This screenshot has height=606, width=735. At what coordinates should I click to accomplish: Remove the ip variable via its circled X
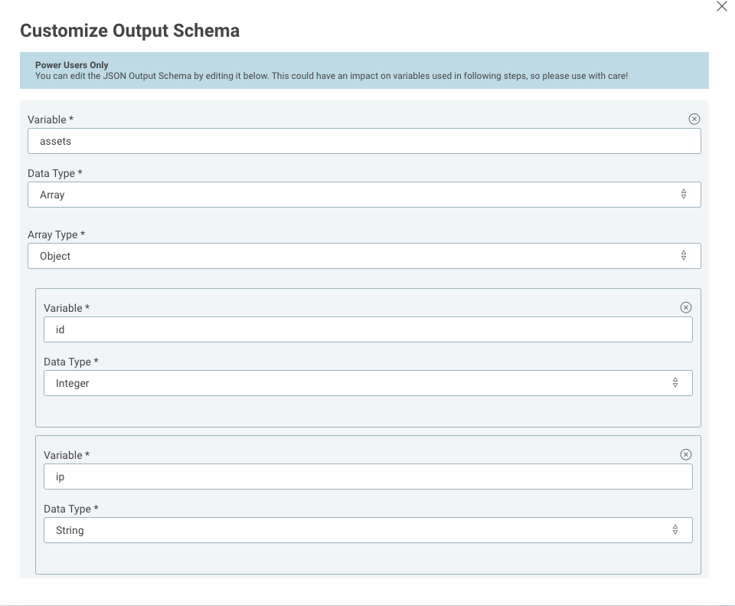[x=687, y=454]
